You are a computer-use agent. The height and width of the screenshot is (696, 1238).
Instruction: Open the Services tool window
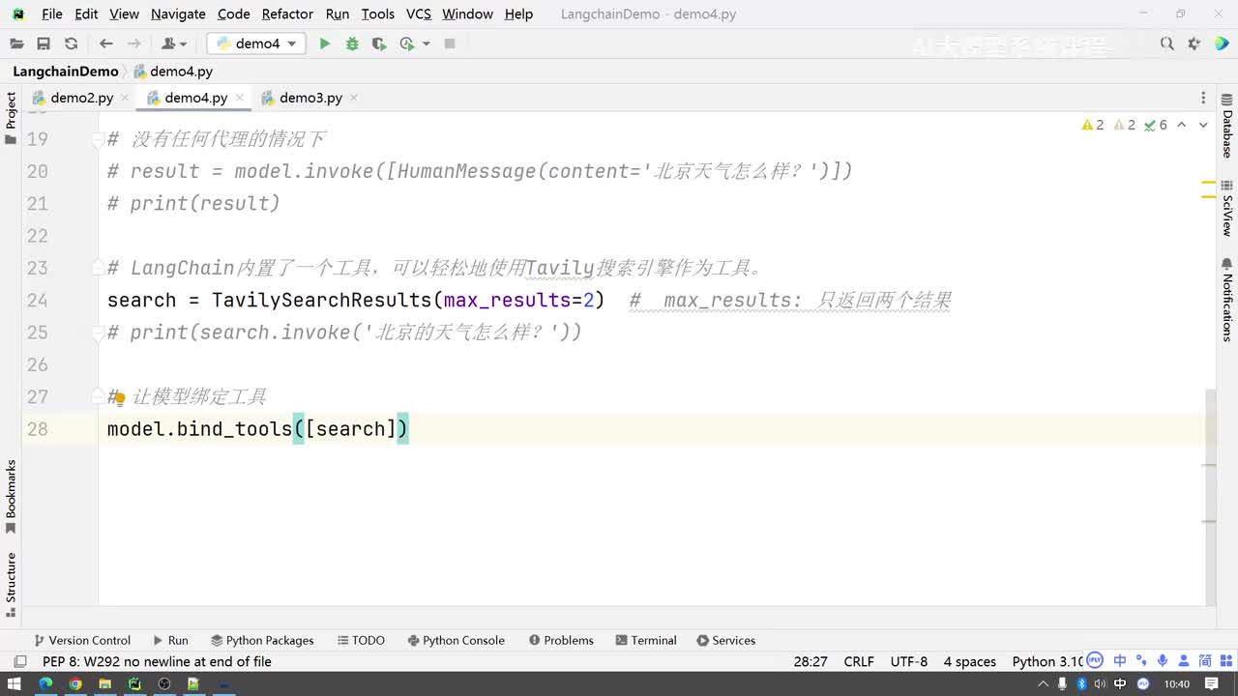click(x=725, y=640)
